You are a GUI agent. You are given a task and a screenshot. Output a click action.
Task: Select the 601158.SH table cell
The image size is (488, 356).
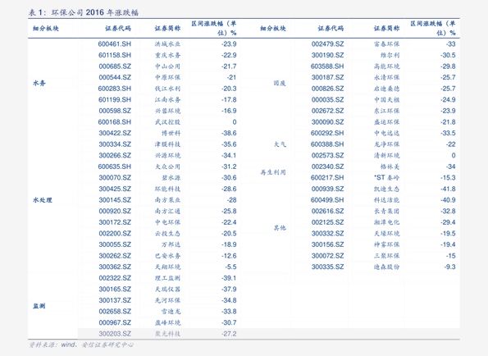tap(115, 56)
